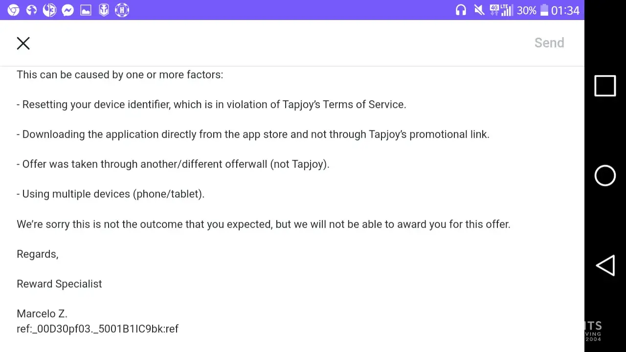This screenshot has height=352, width=626.
Task: Tap the ref code line under Marcelo Z.
Action: 97,329
